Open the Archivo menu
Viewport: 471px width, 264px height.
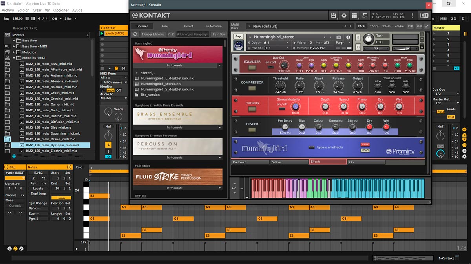8,10
